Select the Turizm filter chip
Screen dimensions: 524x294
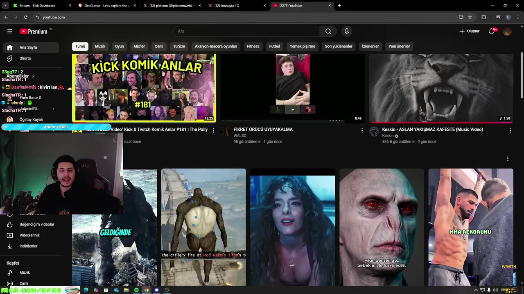[x=179, y=46]
